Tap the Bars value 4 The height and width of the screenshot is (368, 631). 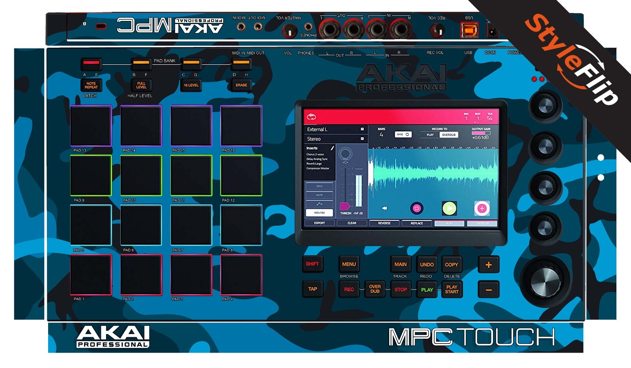381,135
